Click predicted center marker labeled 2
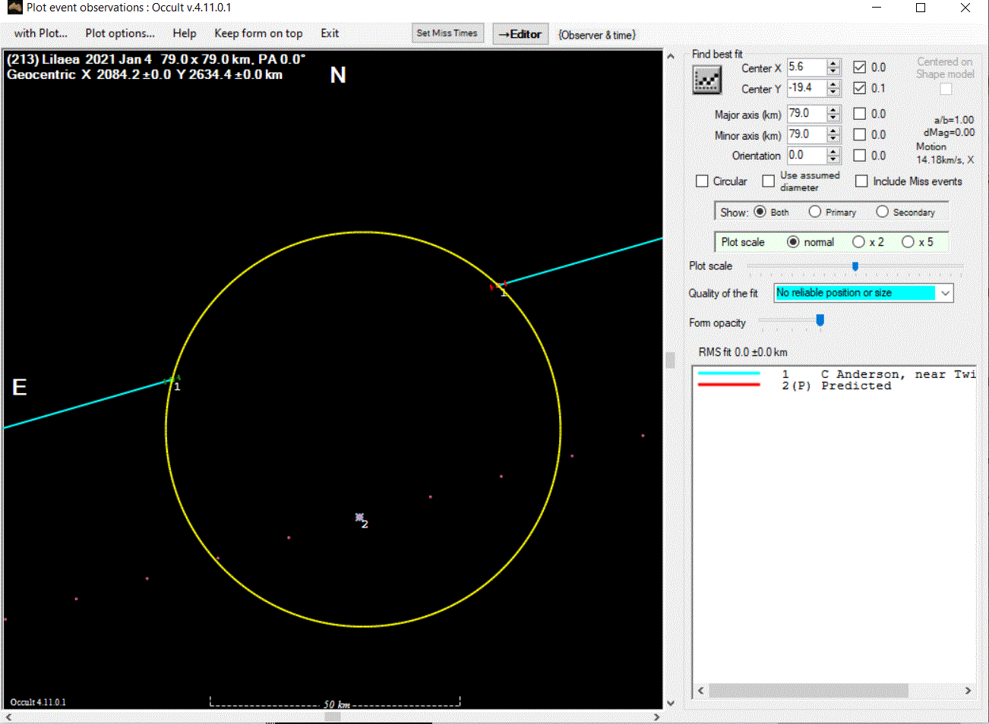Viewport: 989px width, 724px height. coord(359,518)
